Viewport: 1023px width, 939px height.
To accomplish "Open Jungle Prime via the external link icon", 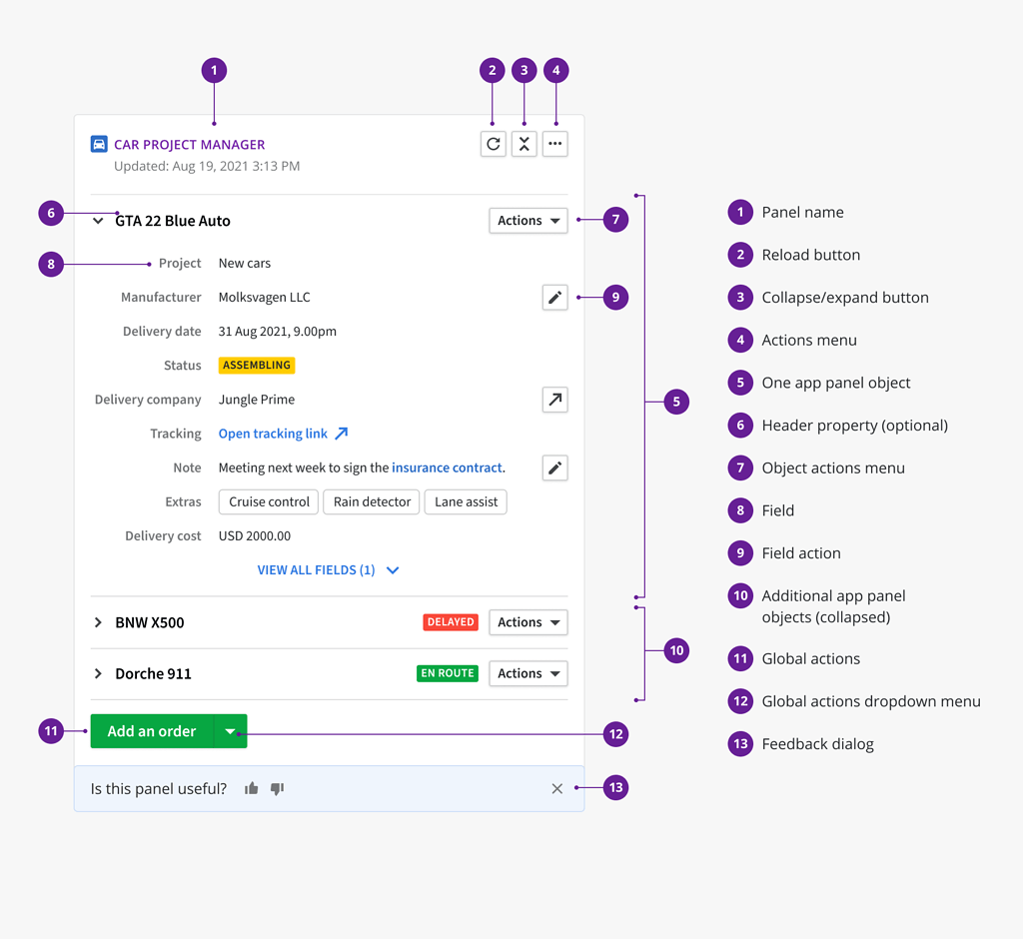I will pos(554,400).
